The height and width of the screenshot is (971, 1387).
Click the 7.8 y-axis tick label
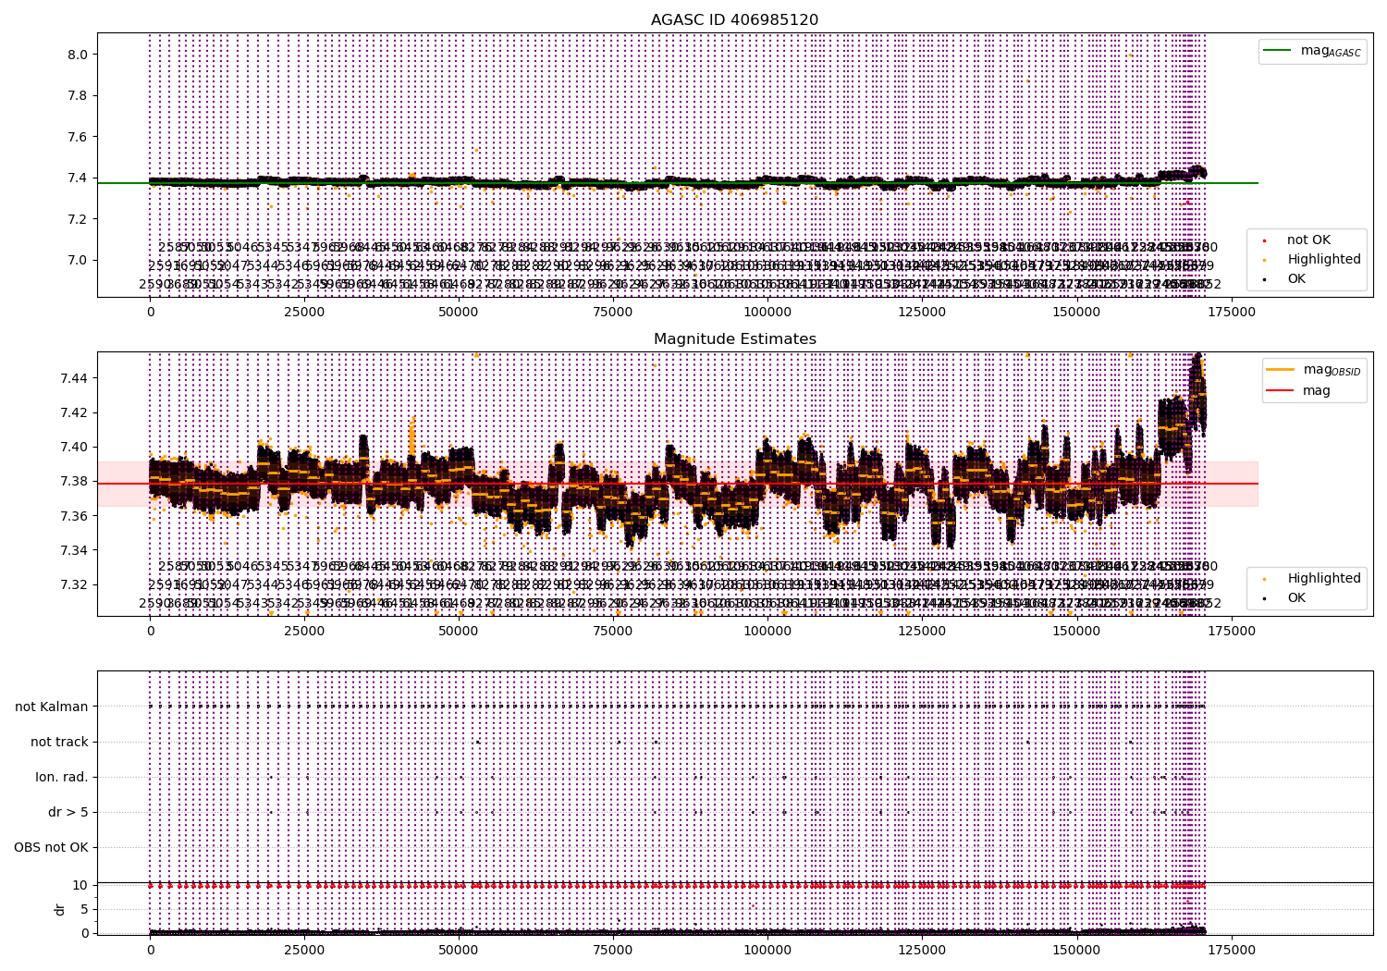78,96
